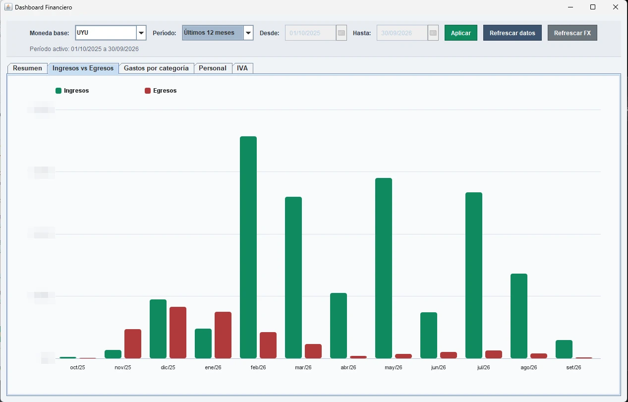Click the Hasta date field 30/09/2026
Image resolution: width=628 pixels, height=402 pixels.
coord(402,33)
